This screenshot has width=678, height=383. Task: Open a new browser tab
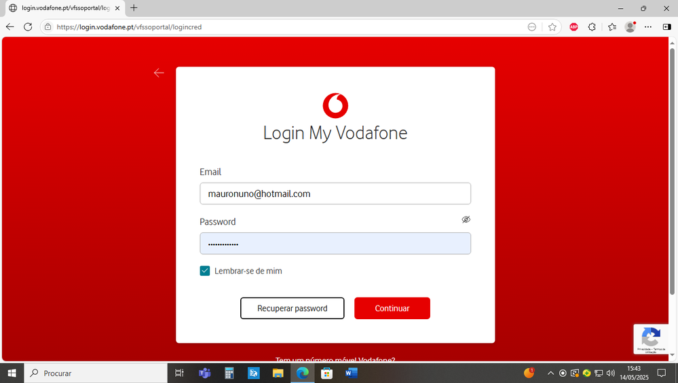click(x=134, y=7)
